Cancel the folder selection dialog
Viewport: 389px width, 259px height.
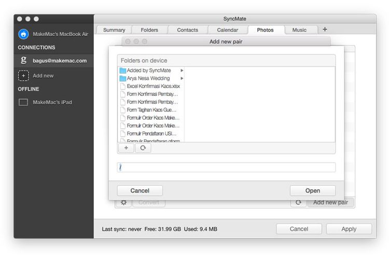coord(140,191)
